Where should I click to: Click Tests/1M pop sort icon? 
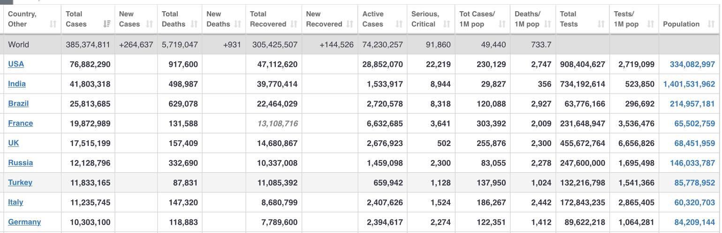(x=650, y=24)
